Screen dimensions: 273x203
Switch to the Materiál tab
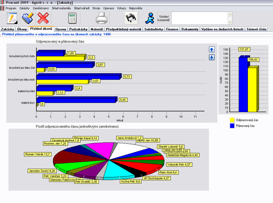97,29
